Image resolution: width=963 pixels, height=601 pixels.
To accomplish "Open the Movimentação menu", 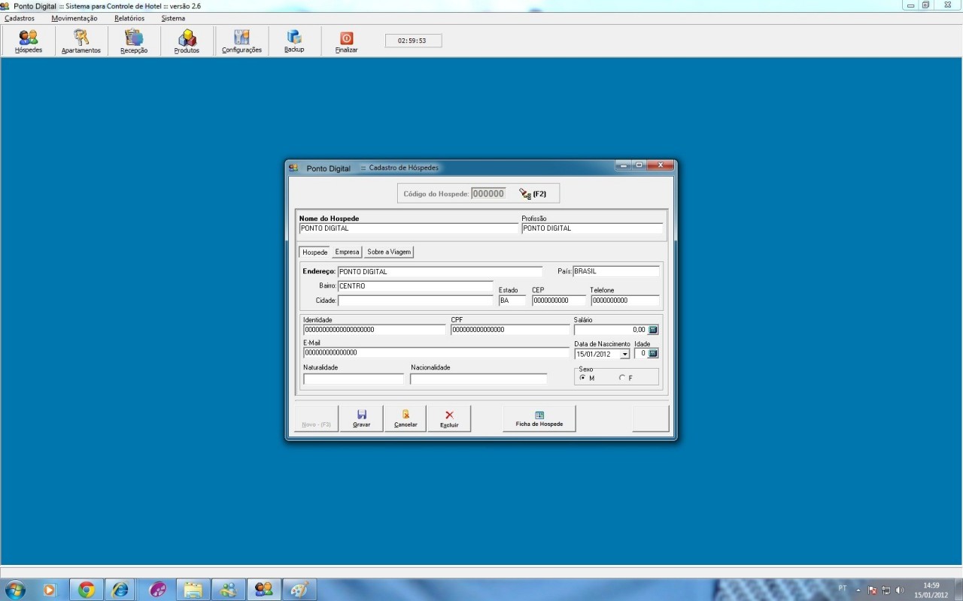I will 73,18.
